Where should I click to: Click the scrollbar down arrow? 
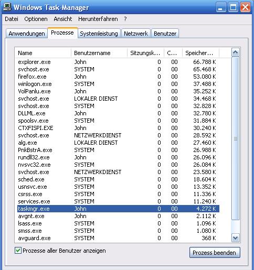click(x=236, y=238)
